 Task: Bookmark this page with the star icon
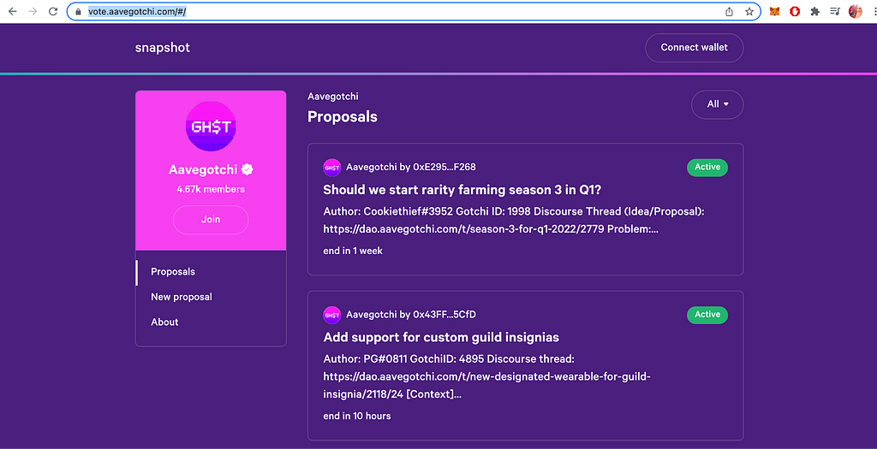(x=749, y=12)
